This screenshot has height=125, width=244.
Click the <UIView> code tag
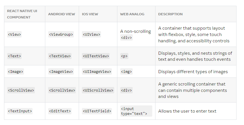(x=91, y=34)
